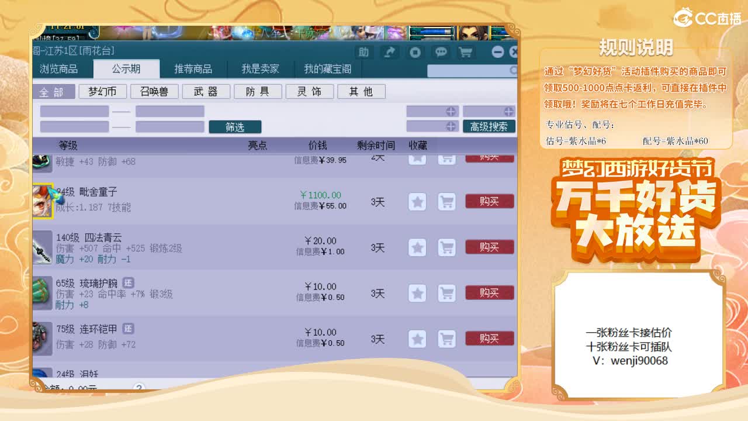Click the 毗舍童子 pet portrait
Image resolution: width=748 pixels, height=421 pixels.
(43, 201)
